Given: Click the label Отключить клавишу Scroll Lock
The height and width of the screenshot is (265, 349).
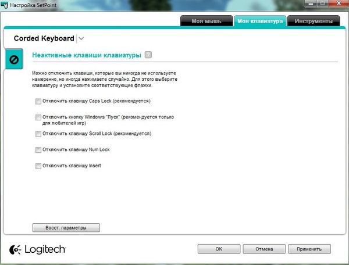Looking at the screenshot, I should [x=97, y=134].
